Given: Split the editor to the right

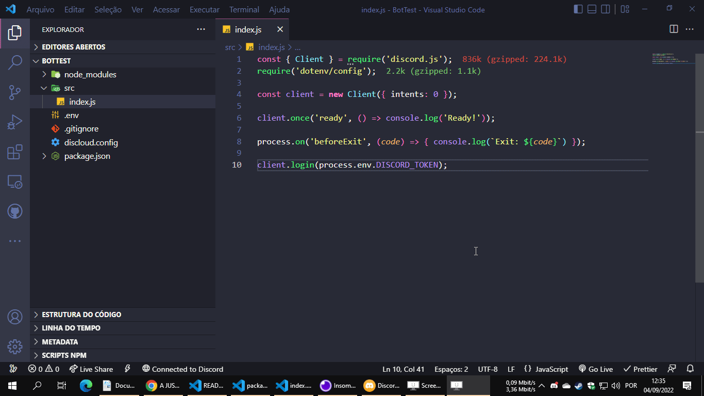Looking at the screenshot, I should pos(674,29).
